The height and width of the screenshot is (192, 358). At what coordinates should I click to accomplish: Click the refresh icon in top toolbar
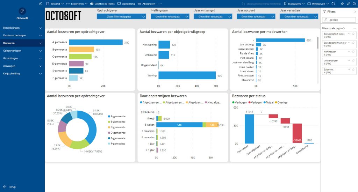point(333,3)
